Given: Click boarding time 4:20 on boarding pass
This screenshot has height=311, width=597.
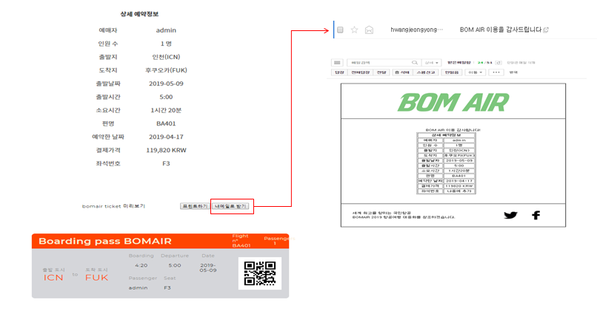Looking at the screenshot, I should click(141, 265).
